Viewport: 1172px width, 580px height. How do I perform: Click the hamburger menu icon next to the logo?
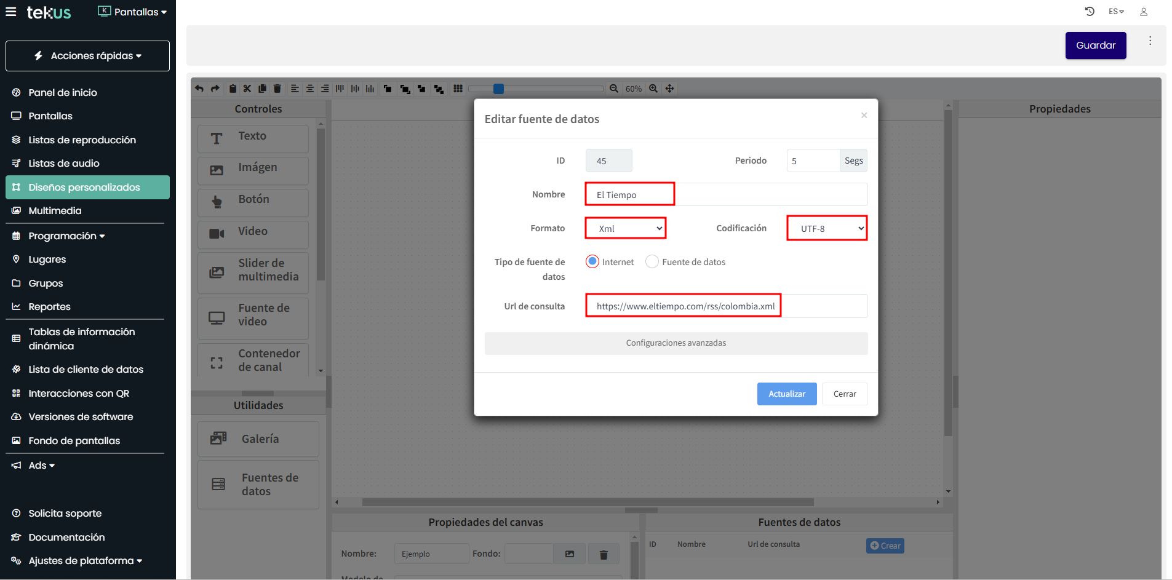coord(11,12)
